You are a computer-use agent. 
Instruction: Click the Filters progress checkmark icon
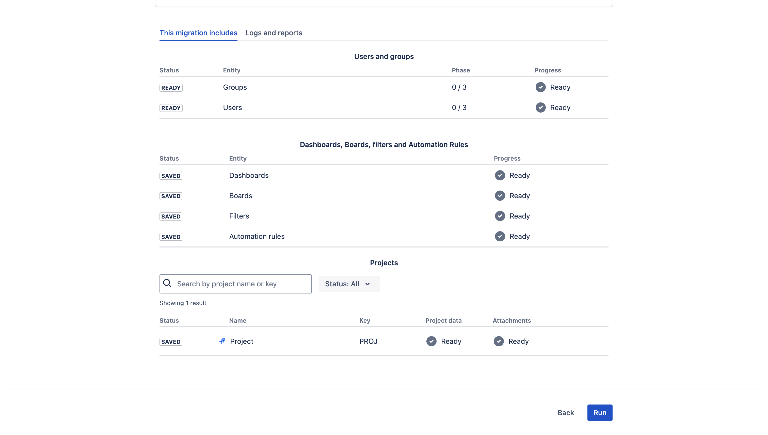coord(500,216)
